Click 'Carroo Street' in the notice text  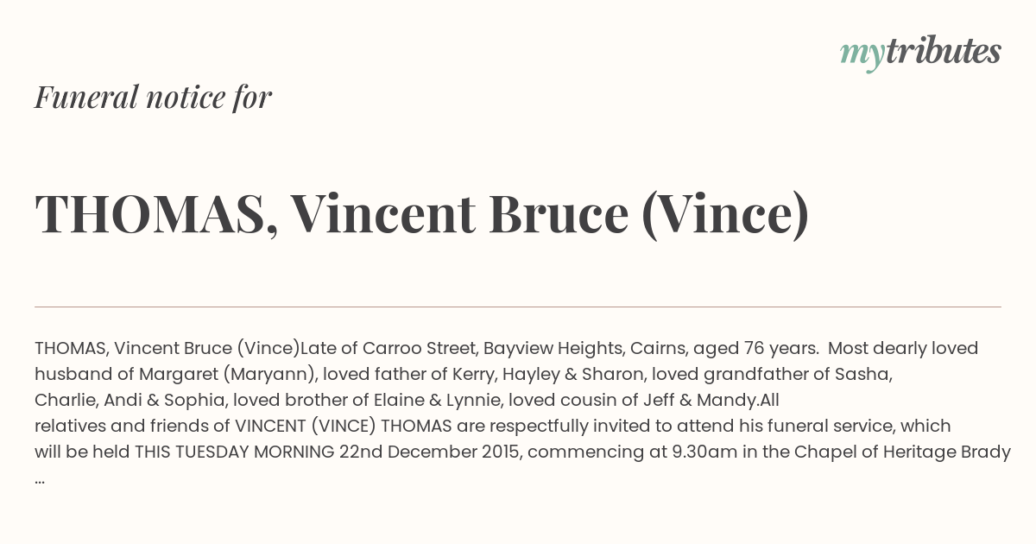coord(420,348)
